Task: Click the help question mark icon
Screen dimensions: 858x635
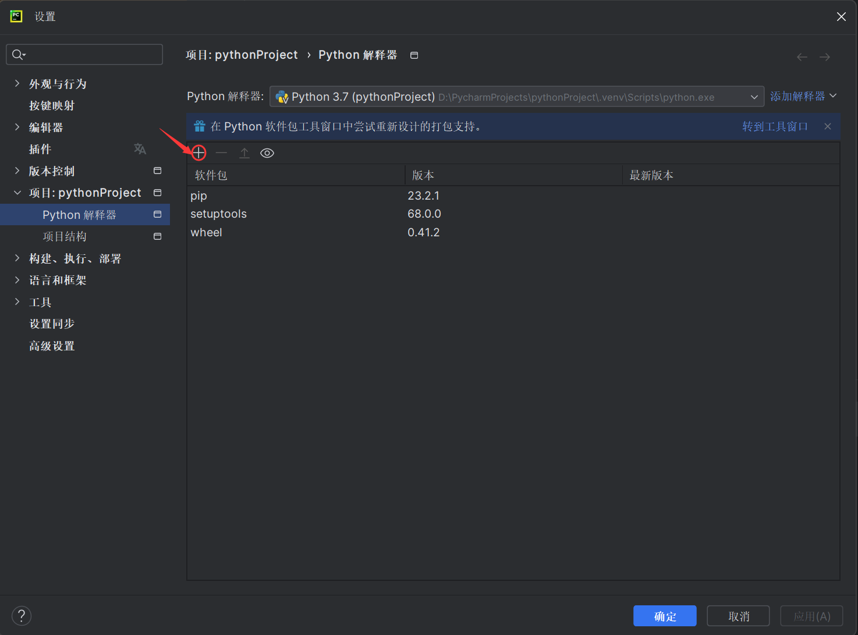Action: point(22,616)
